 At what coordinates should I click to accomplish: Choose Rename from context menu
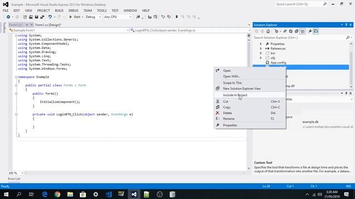coord(250,119)
